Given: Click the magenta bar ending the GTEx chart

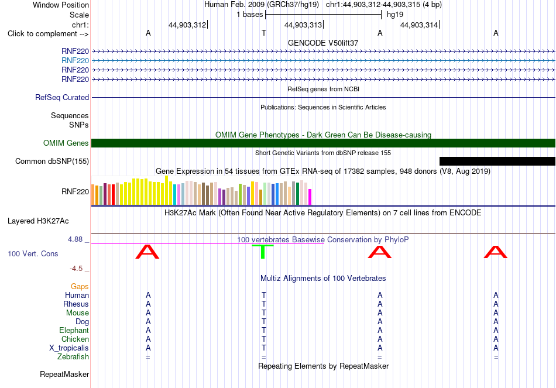Looking at the screenshot, I should click(x=310, y=197).
